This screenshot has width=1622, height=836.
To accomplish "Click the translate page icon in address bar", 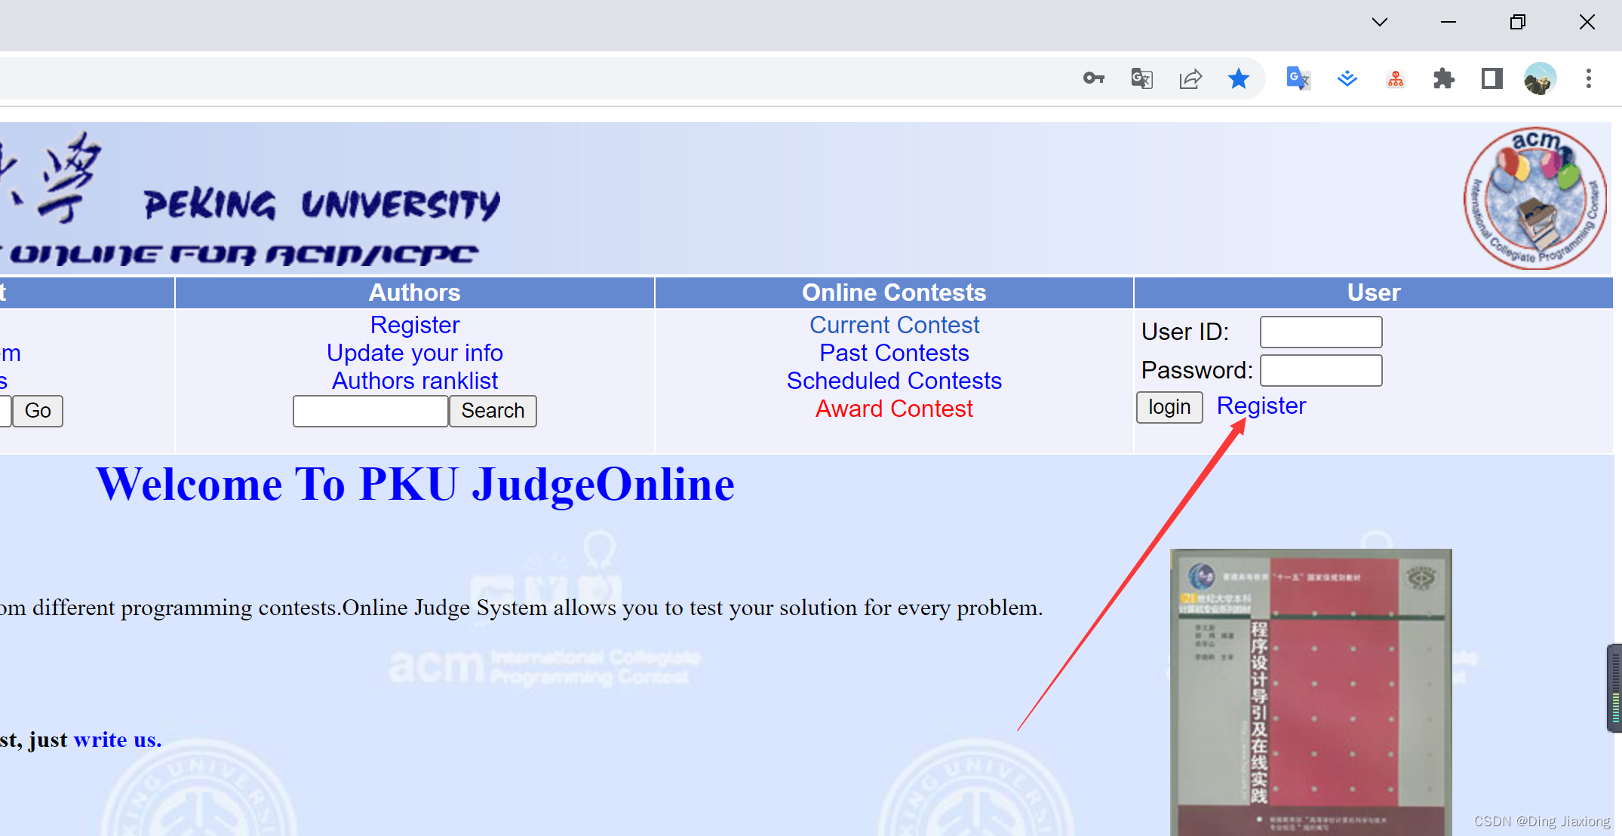I will pyautogui.click(x=1141, y=78).
